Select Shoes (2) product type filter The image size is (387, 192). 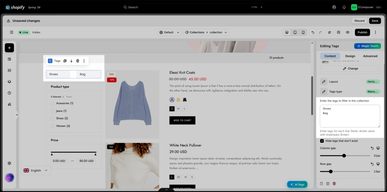(52, 119)
